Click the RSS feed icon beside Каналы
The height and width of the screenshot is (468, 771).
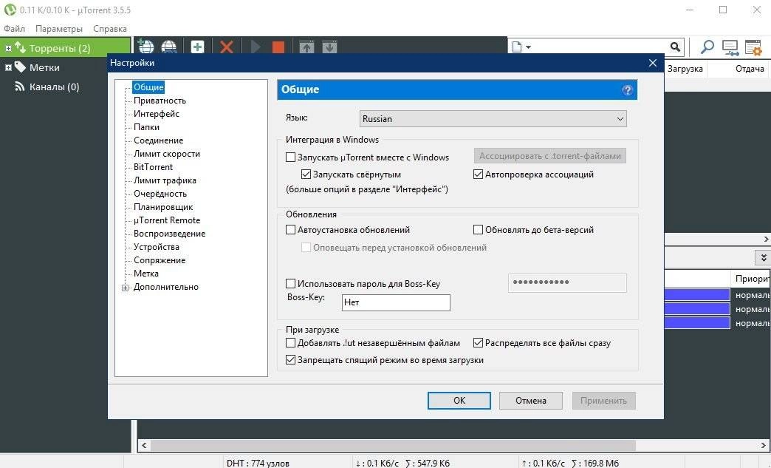[20, 87]
